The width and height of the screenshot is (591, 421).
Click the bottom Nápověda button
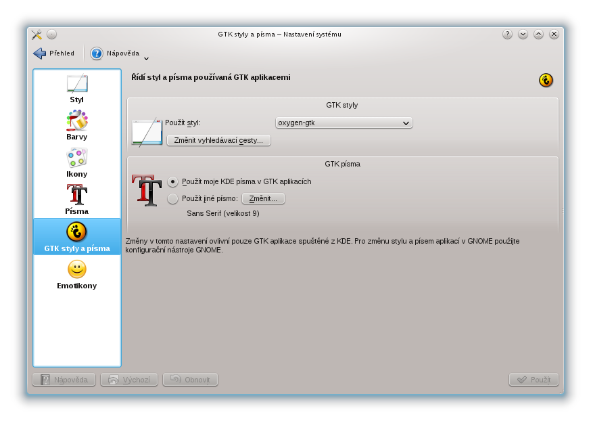point(64,380)
